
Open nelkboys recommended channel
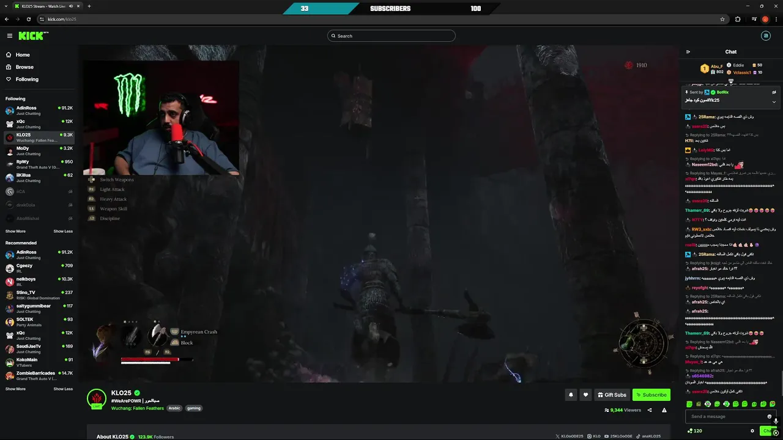[39, 281]
